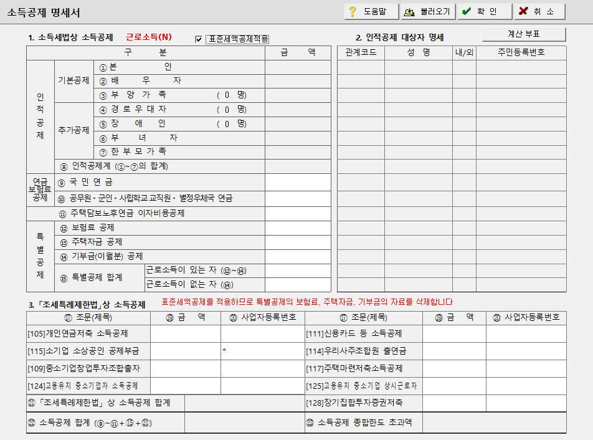This screenshot has height=440, width=593.
Task: Click the 주택담보노후연금 이자비용공제 amount field
Action: coord(298,214)
